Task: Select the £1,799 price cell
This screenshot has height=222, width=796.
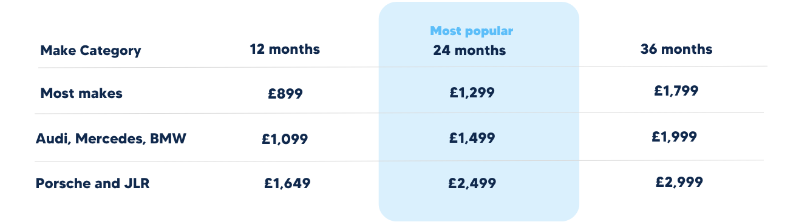Action: [x=676, y=91]
